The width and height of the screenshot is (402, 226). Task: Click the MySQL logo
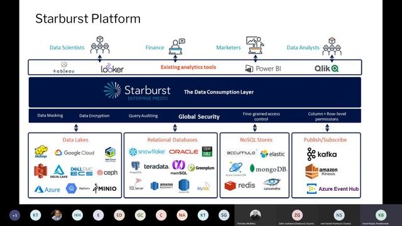click(x=204, y=186)
